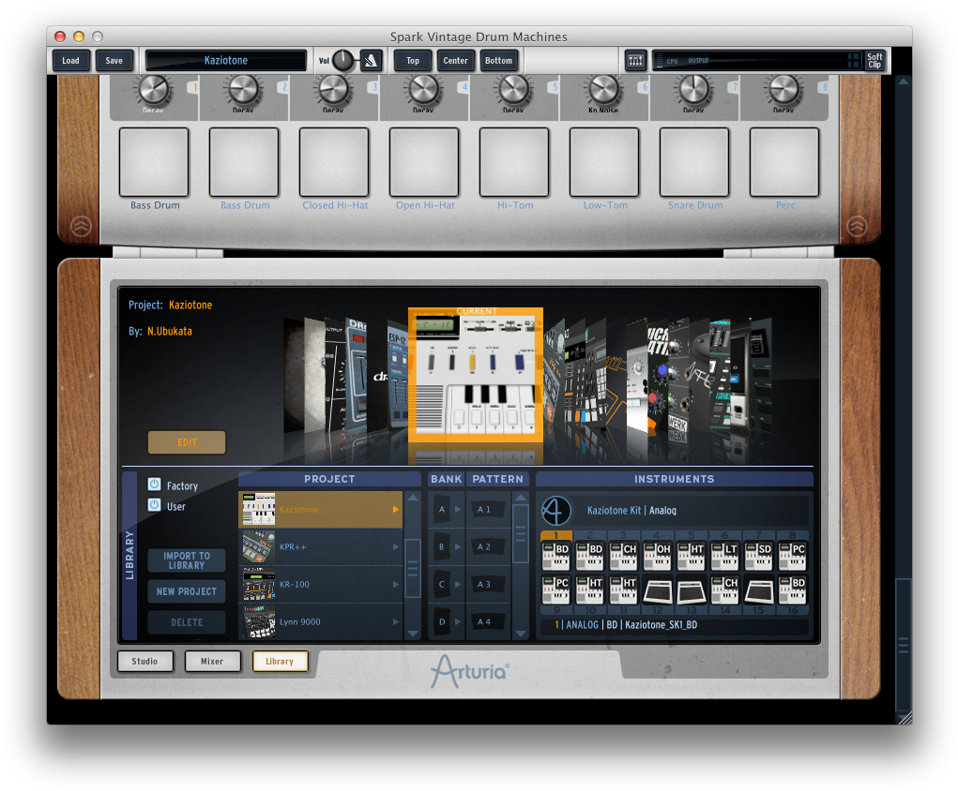Adjust the Kn Noise knob for pad 6
This screenshot has width=958, height=791.
603,90
